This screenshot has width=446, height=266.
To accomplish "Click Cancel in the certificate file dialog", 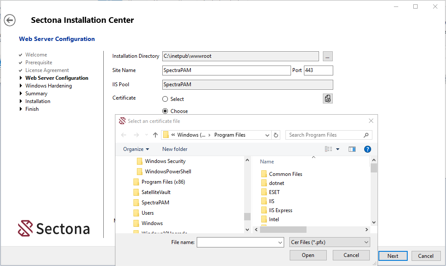I will [x=351, y=255].
